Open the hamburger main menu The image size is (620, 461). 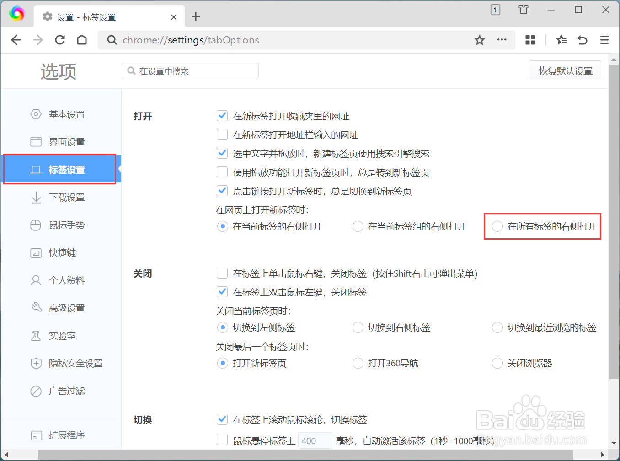(x=604, y=40)
